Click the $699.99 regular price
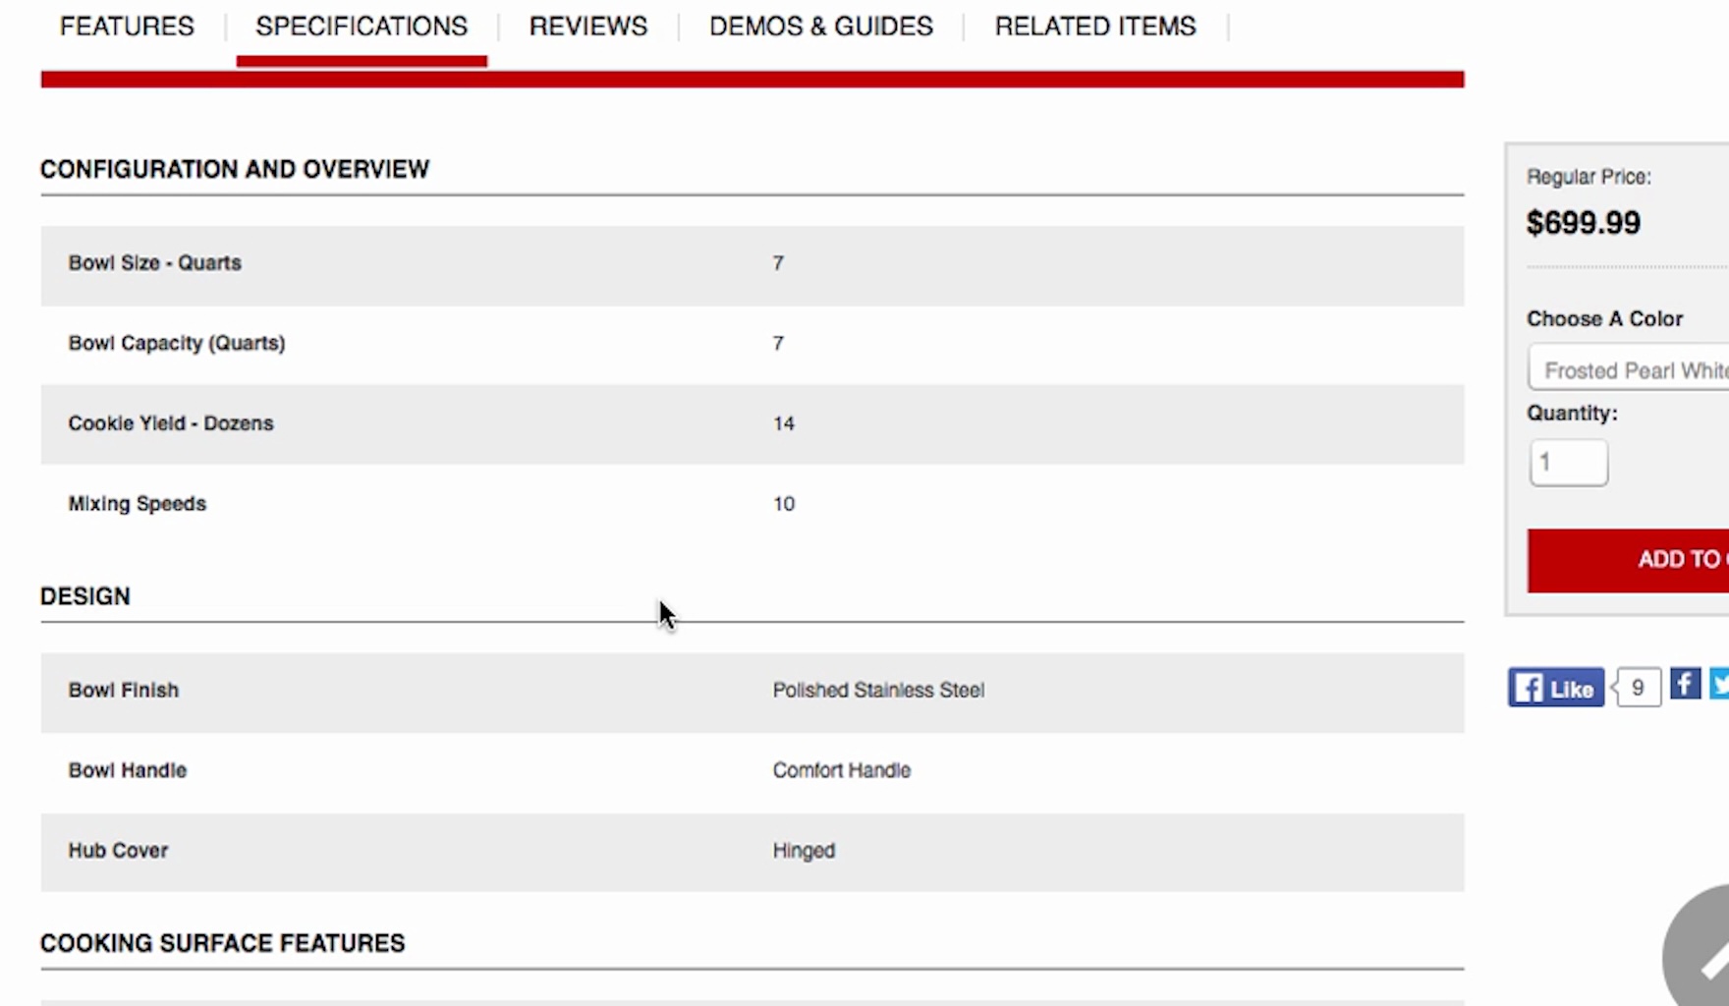This screenshot has width=1729, height=1006. pos(1583,223)
